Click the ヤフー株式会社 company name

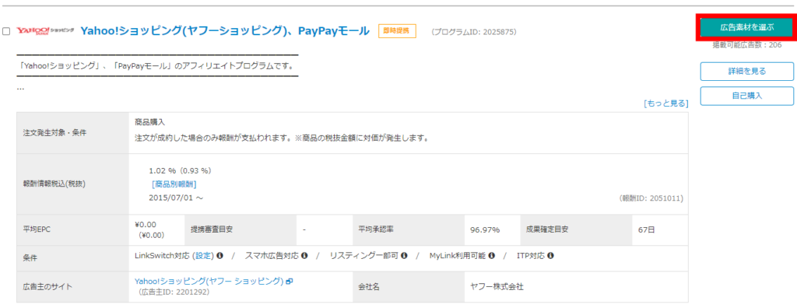click(x=497, y=287)
